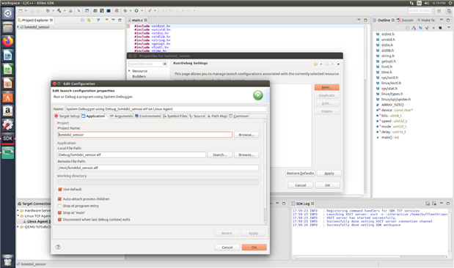Click the Remote File Path field
The height and width of the screenshot is (268, 454).
coord(158,168)
